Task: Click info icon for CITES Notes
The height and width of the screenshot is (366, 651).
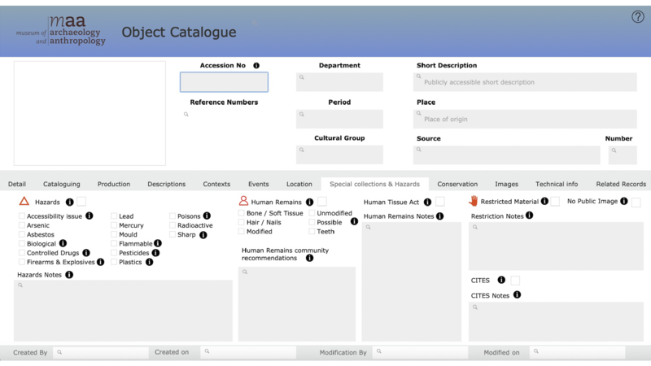Action: 517,295
